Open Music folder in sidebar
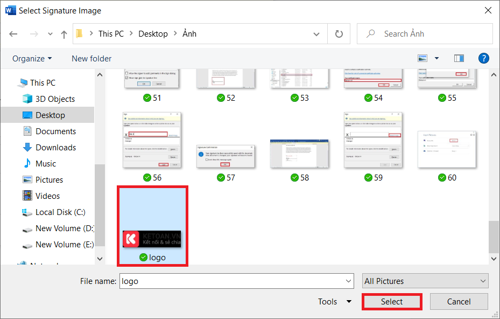This screenshot has height=319, width=500. (46, 164)
